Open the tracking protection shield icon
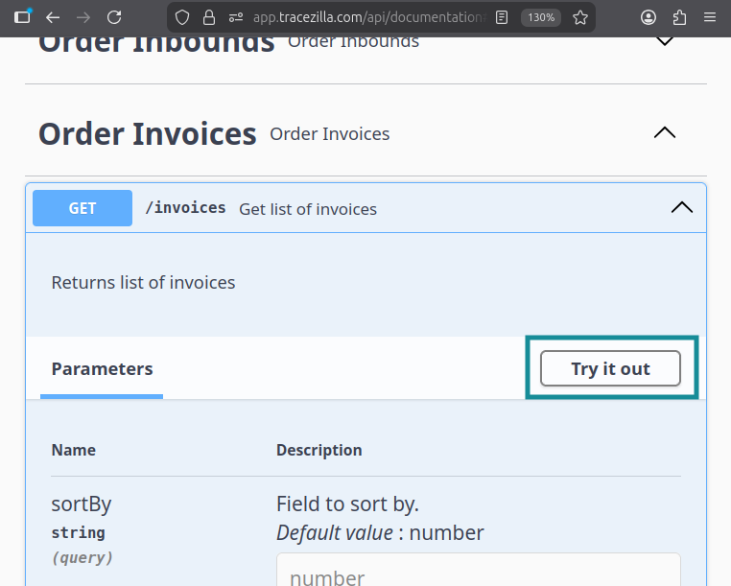The image size is (731, 586). click(x=183, y=17)
